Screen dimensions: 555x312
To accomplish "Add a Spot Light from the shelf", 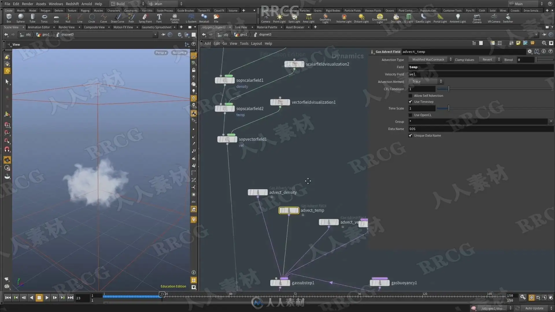I will tap(294, 18).
